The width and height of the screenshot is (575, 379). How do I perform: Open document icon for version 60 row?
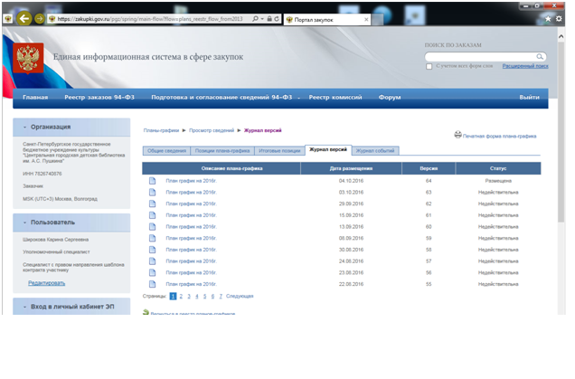[152, 227]
